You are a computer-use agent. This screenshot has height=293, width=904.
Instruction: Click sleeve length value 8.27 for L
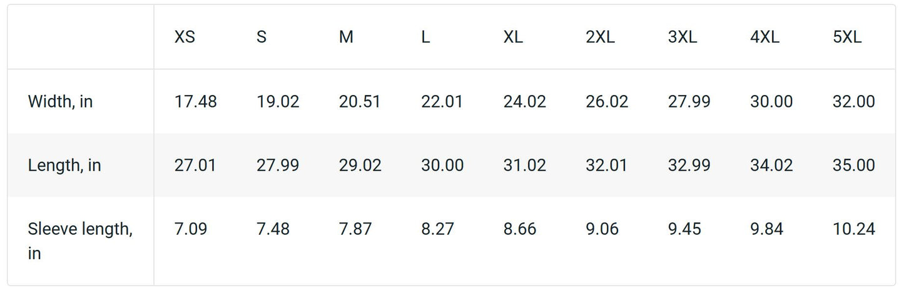(438, 229)
